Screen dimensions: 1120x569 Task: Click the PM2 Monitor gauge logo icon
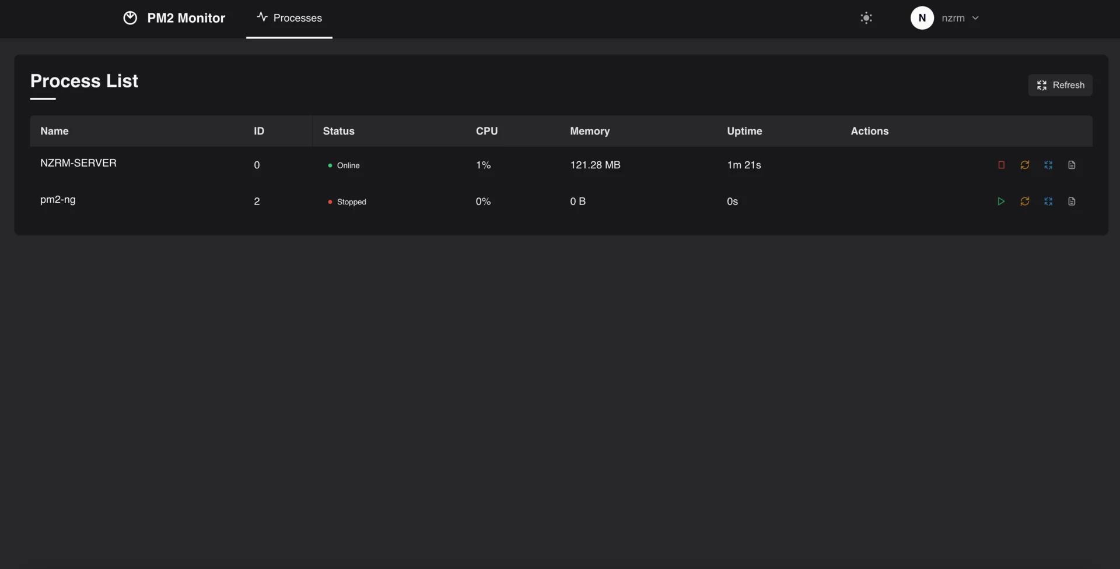(130, 18)
